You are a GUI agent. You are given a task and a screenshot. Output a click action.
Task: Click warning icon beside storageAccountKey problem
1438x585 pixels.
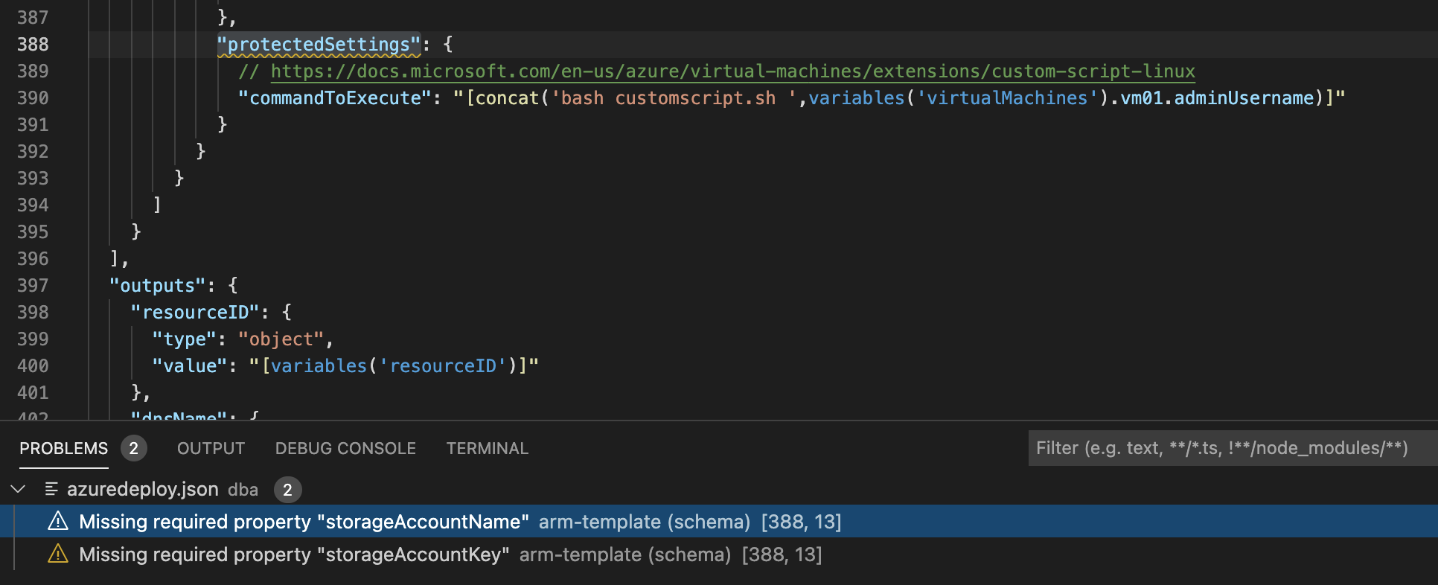pos(58,554)
